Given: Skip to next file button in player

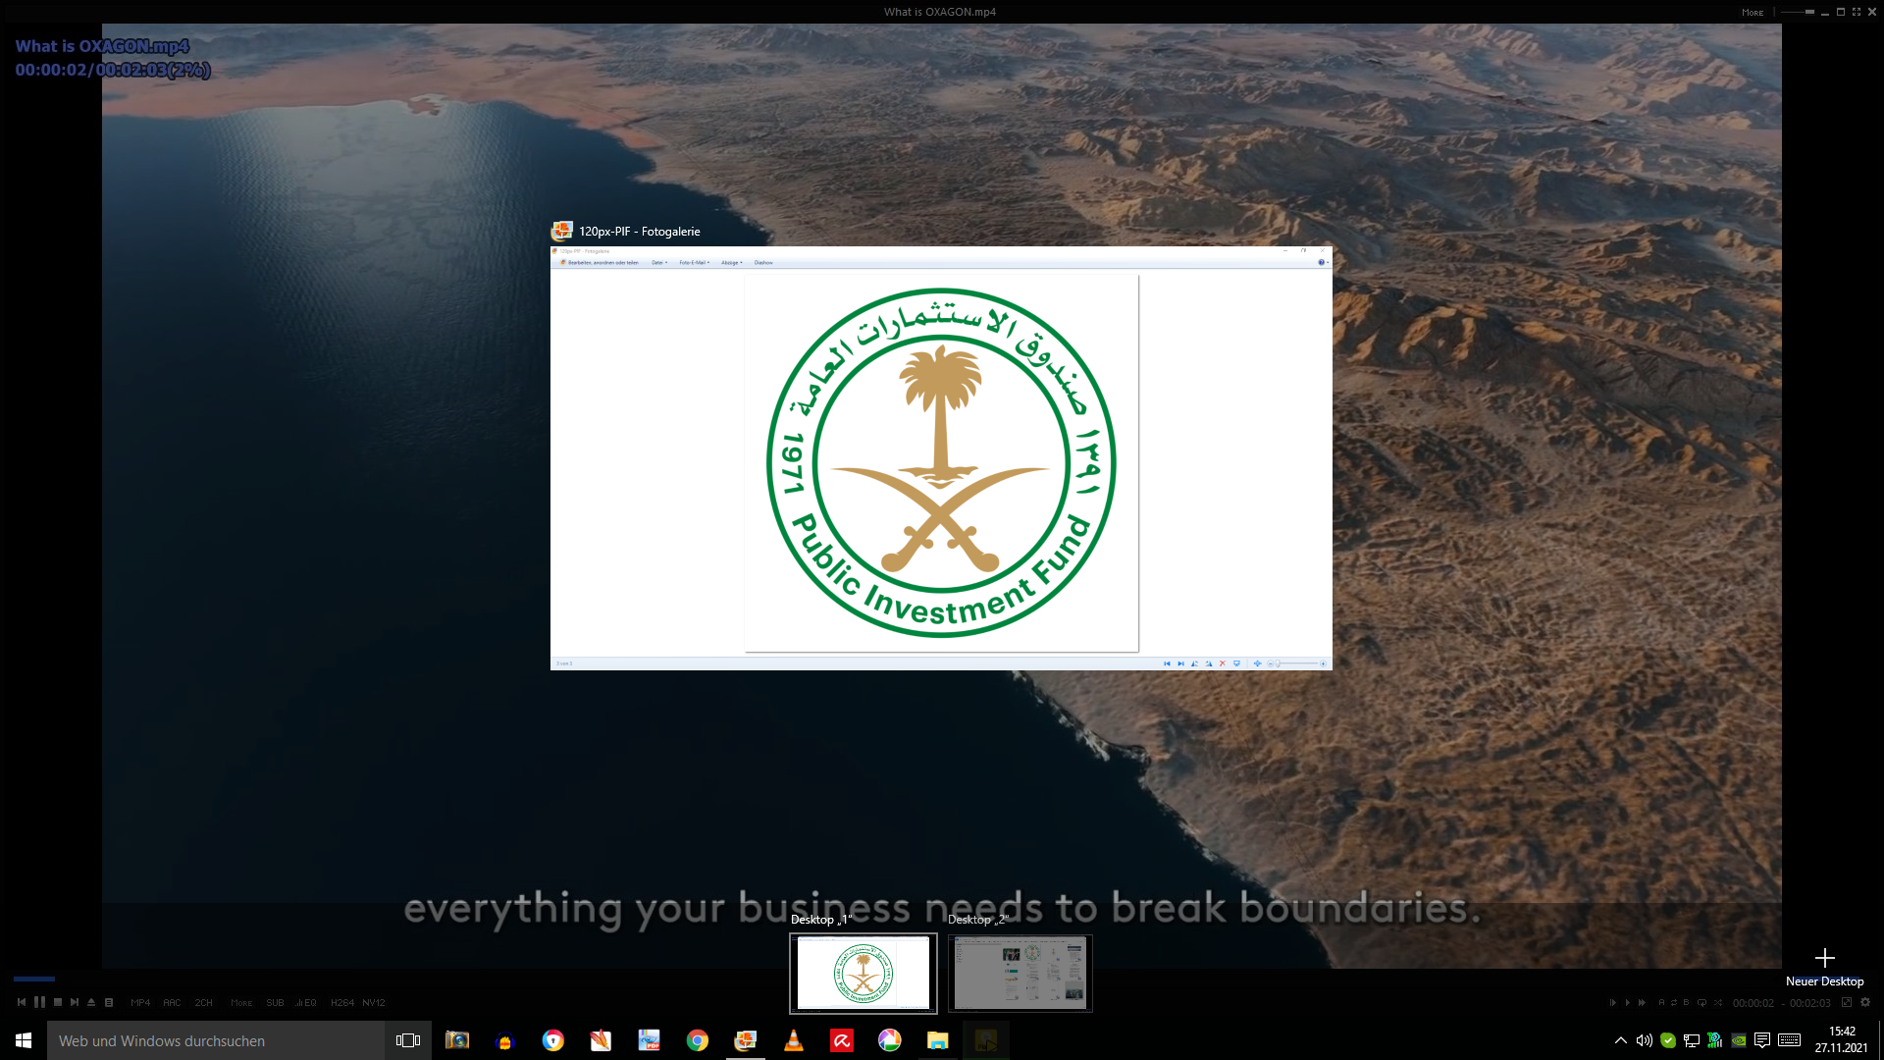Looking at the screenshot, I should [75, 1002].
